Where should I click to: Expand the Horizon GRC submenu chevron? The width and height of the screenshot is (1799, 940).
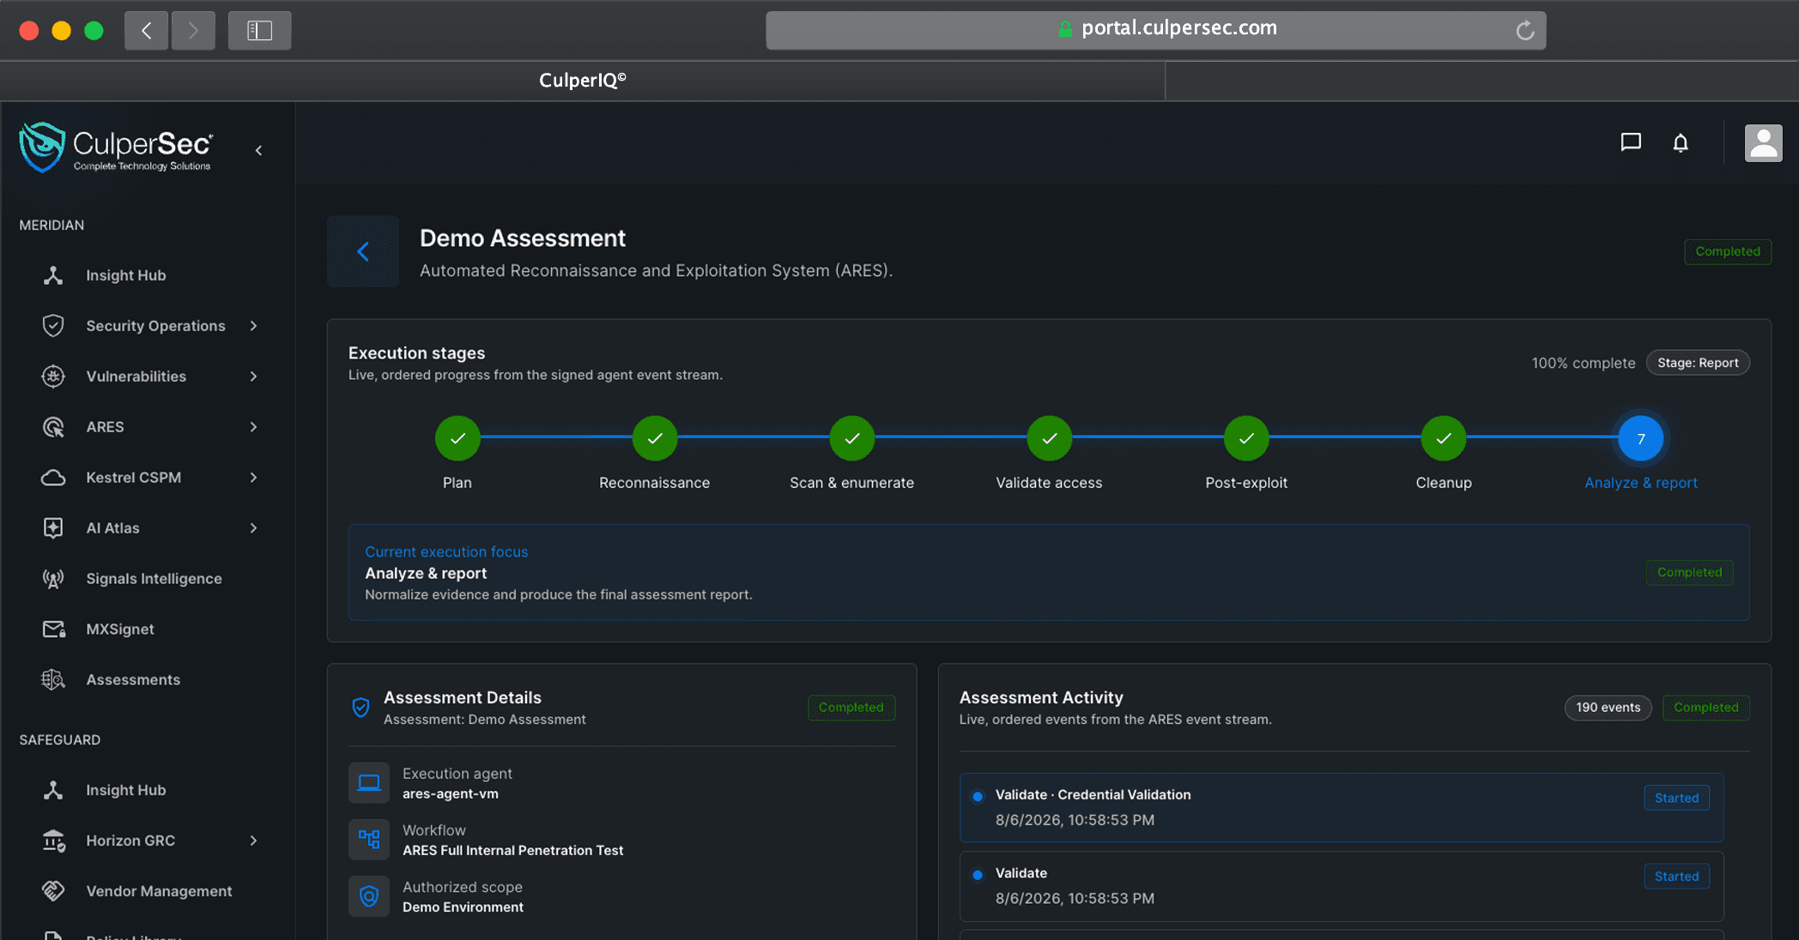coord(253,841)
